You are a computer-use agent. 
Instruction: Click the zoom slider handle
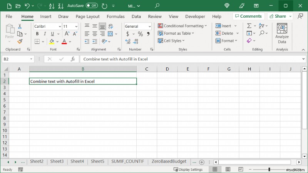click(269, 170)
